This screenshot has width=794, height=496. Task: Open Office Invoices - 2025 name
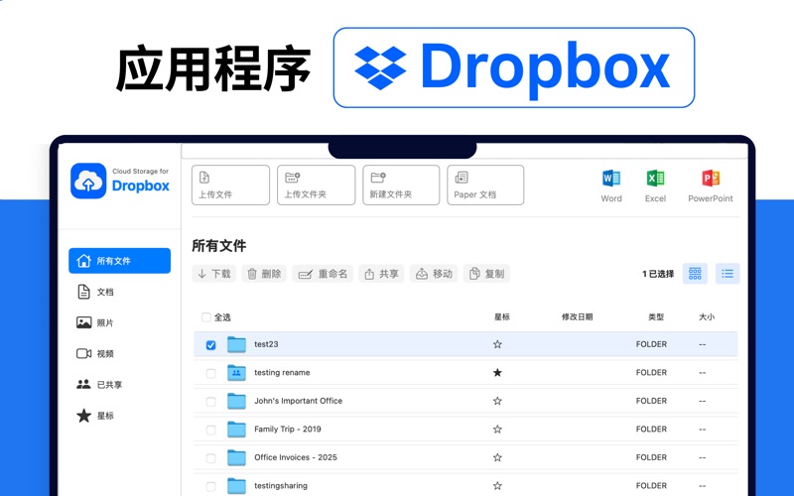click(x=296, y=457)
